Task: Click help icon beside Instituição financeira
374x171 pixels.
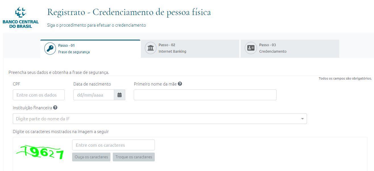Action: (55, 108)
